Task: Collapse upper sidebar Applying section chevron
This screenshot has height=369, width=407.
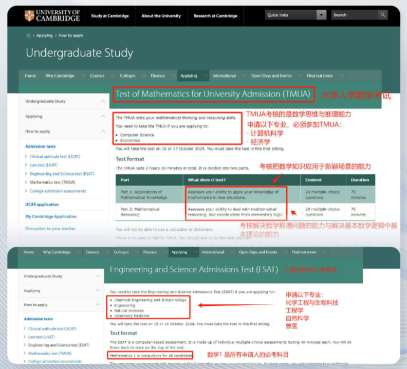Action: tap(103, 116)
